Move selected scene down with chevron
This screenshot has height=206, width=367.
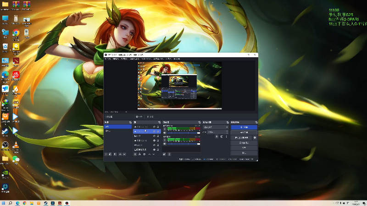click(x=124, y=154)
